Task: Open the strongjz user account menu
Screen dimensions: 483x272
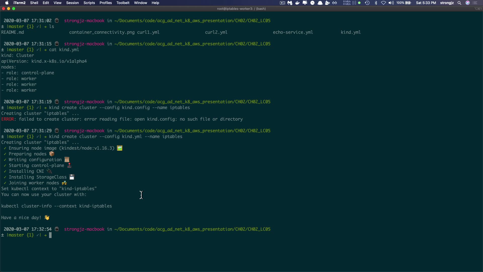Action: (447, 3)
